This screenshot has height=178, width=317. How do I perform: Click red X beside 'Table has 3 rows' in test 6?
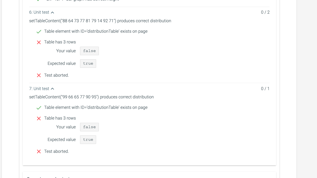coord(39,42)
